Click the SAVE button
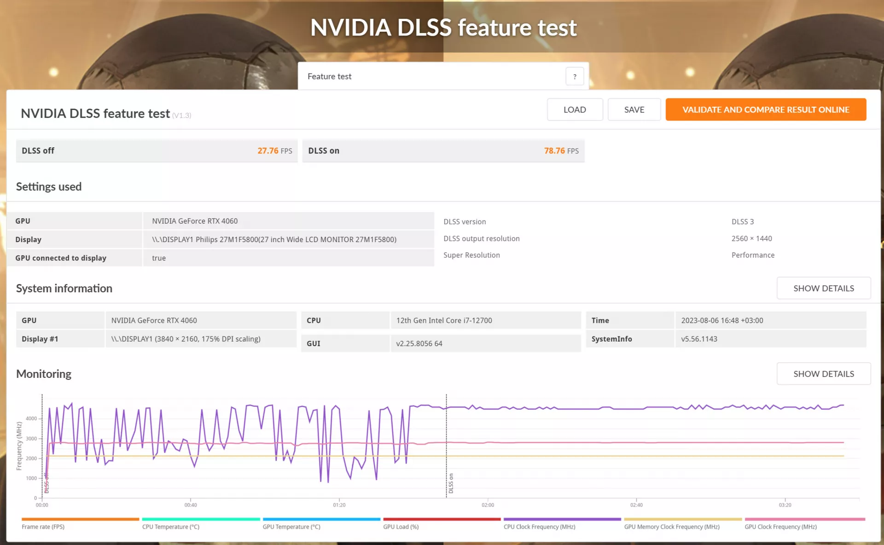Screen dimensions: 884x545 634,110
